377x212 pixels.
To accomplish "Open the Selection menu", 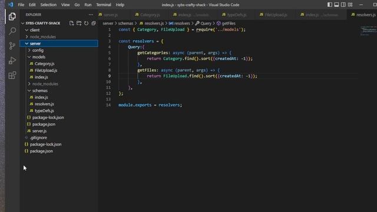I will click(x=48, y=5).
